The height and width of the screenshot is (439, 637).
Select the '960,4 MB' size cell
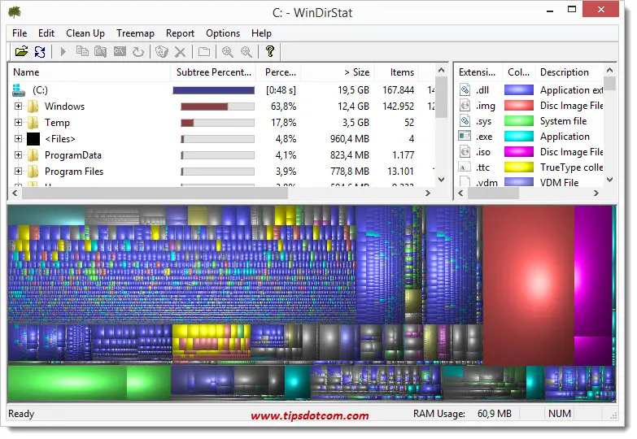[349, 139]
